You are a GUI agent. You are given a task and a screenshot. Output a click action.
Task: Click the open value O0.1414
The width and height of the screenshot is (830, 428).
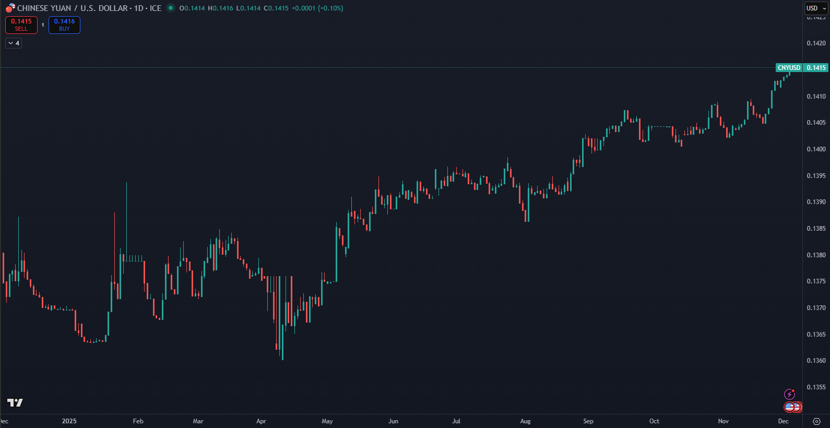(x=192, y=8)
